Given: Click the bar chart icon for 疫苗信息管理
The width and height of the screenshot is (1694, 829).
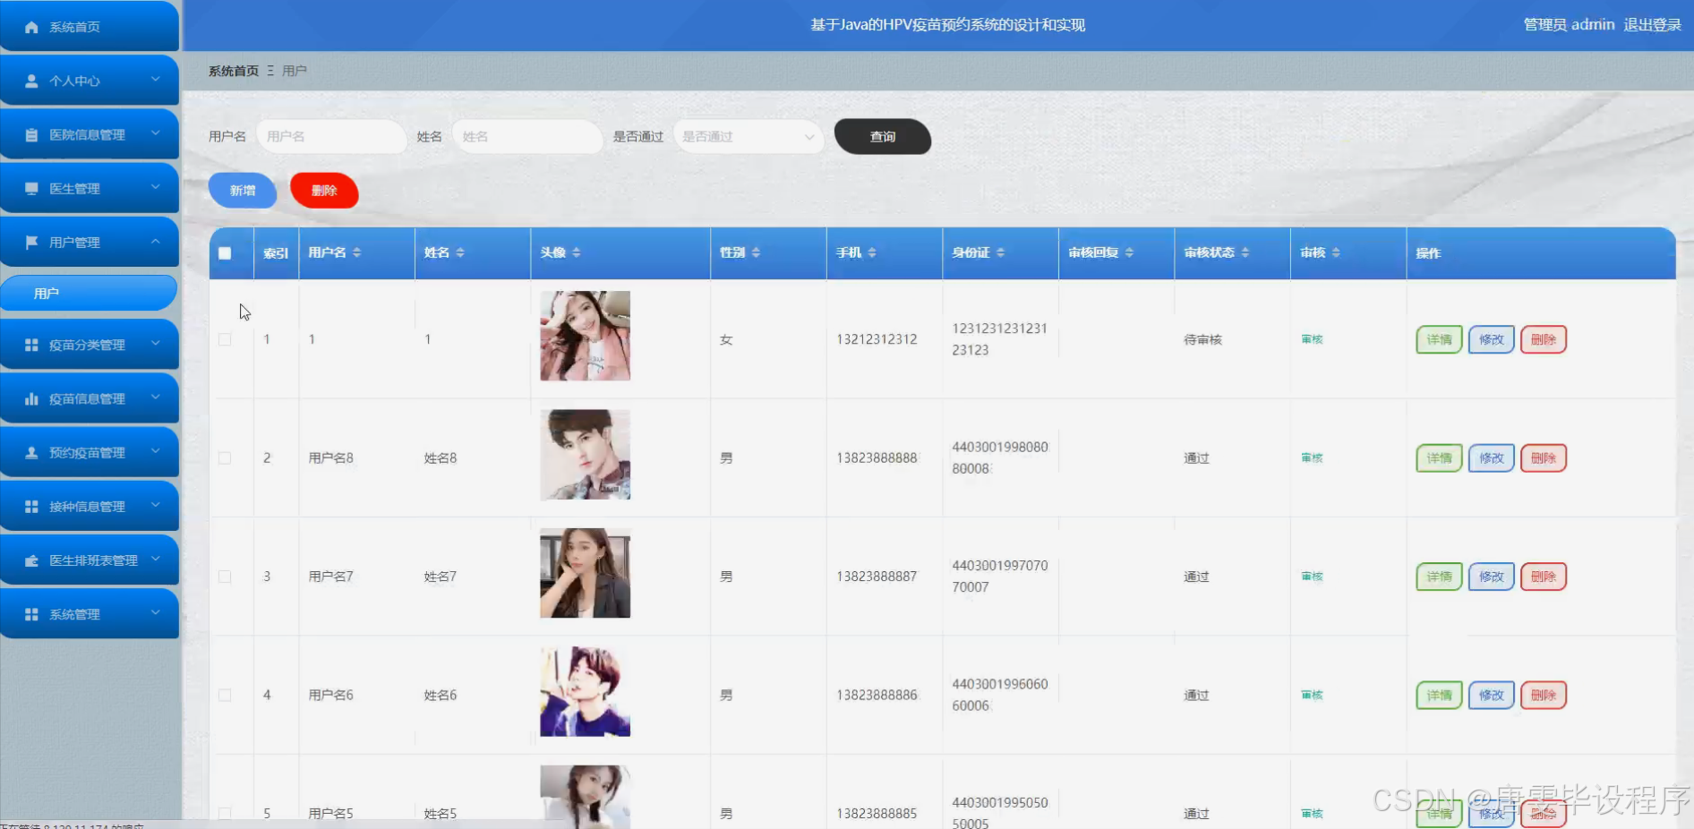Looking at the screenshot, I should click(x=31, y=398).
